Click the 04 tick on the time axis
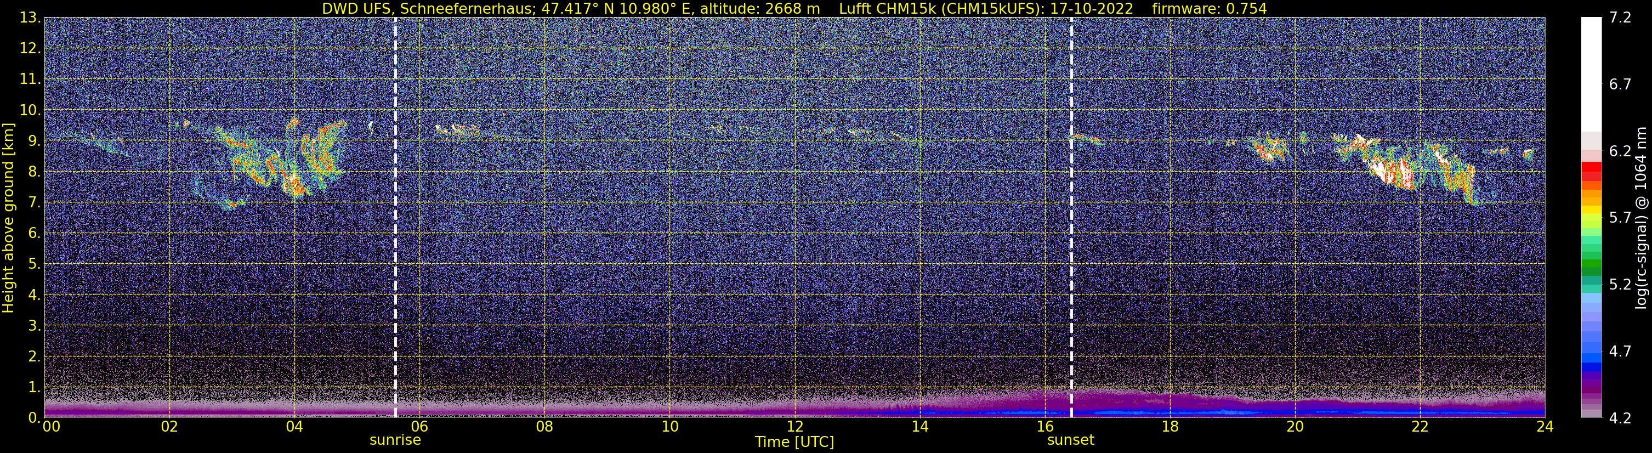The image size is (1652, 453). [294, 427]
